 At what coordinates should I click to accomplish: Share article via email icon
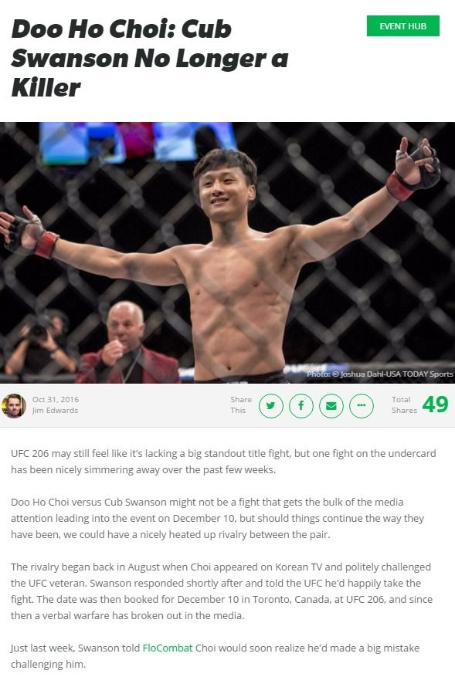coord(331,406)
